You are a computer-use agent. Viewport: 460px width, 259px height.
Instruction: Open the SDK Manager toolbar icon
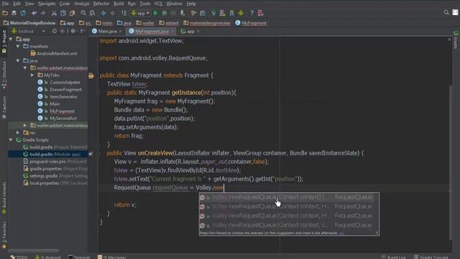[x=231, y=13]
